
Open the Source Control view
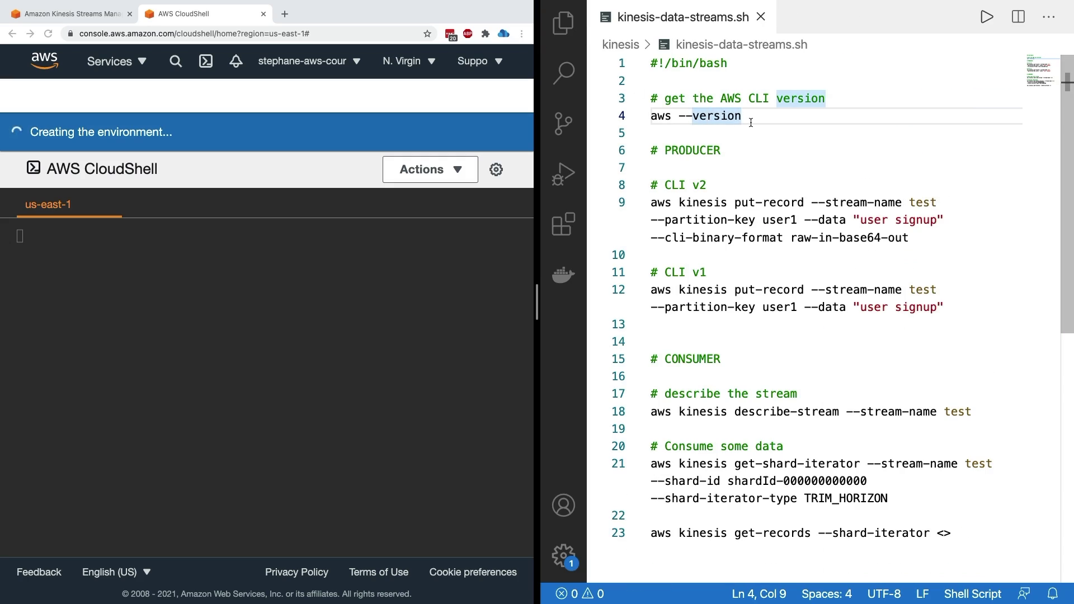[563, 124]
